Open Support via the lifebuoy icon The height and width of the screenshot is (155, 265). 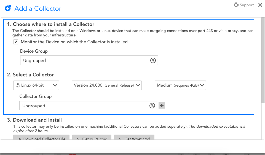236,5
